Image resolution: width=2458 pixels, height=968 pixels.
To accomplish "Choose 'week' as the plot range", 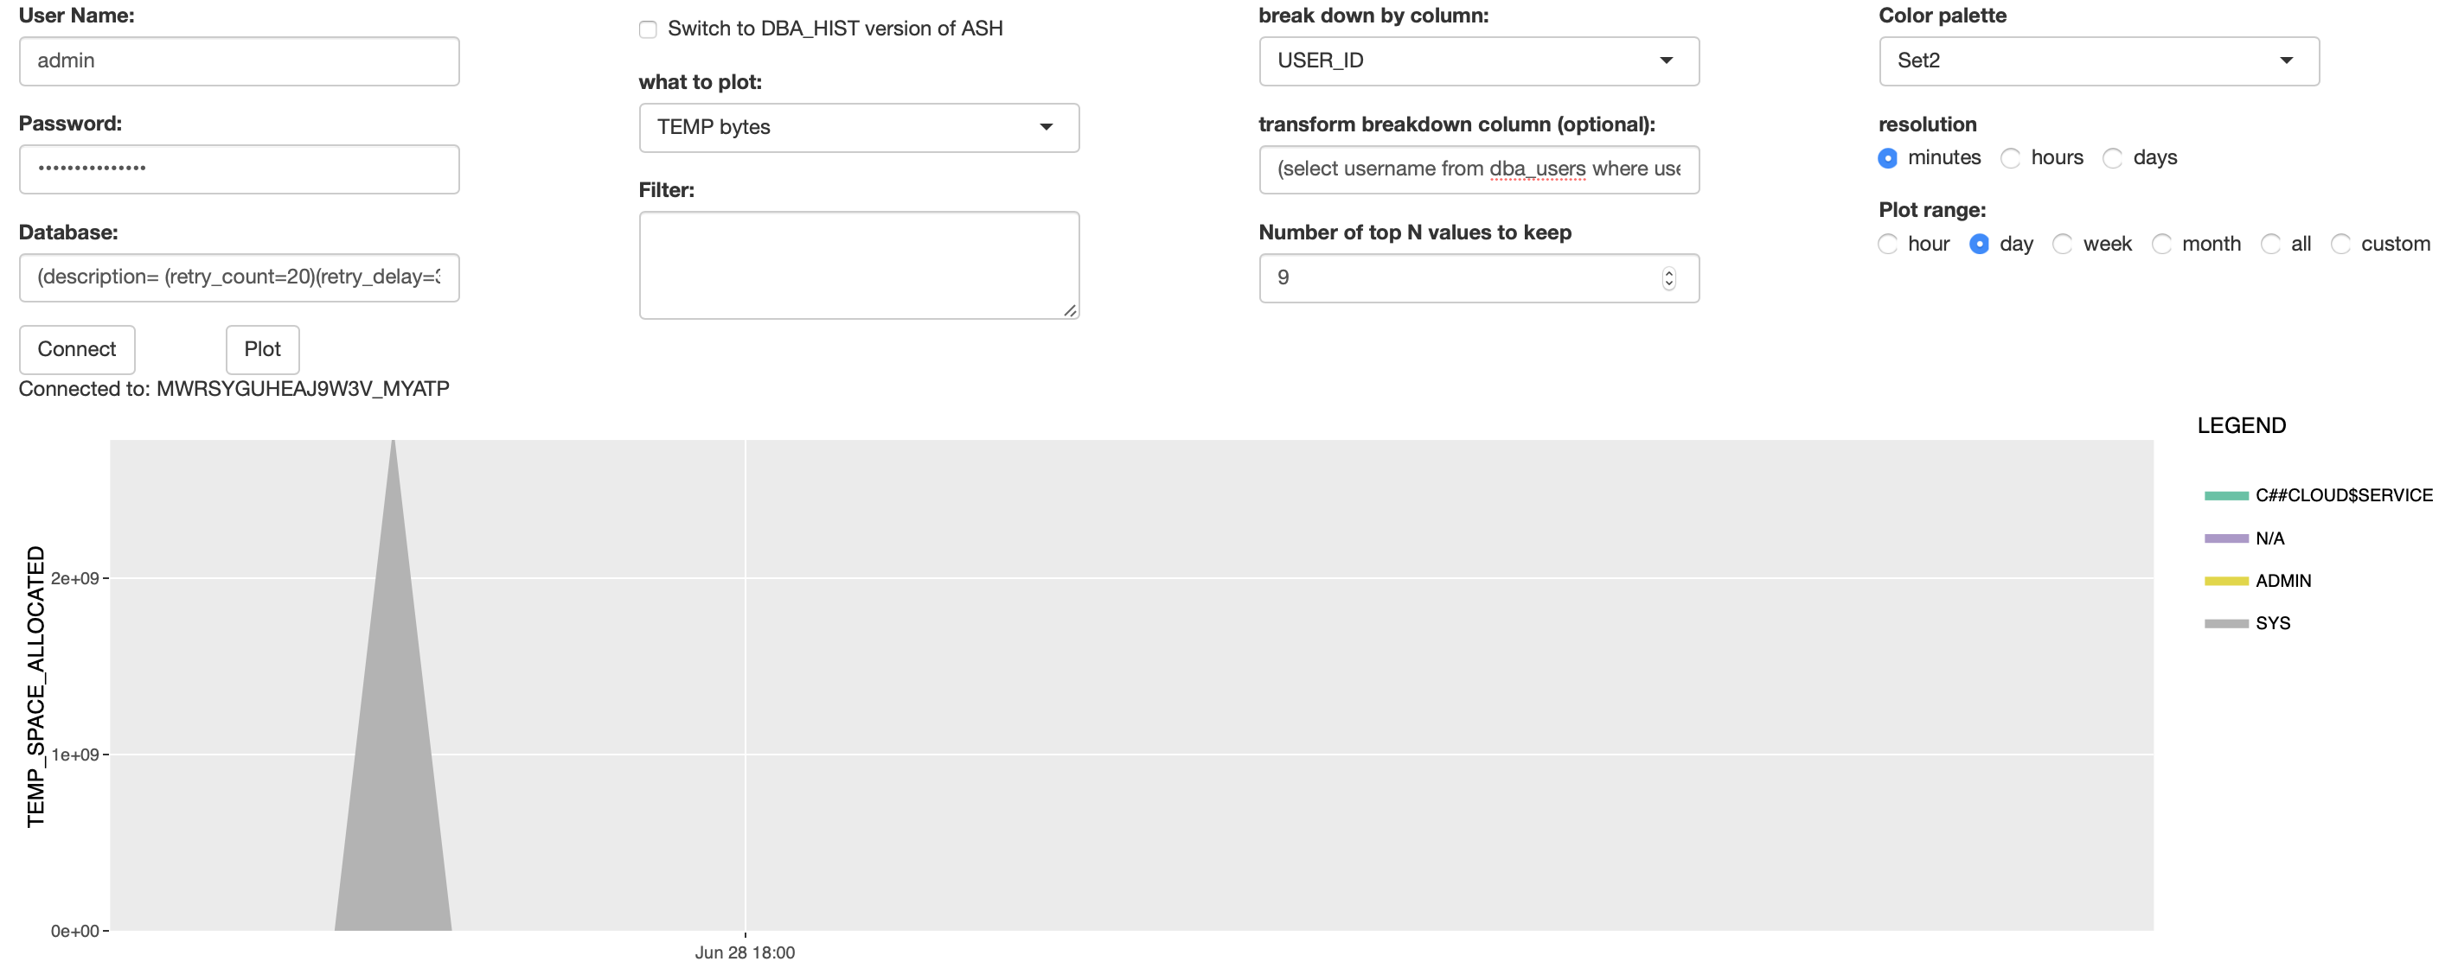I will point(2064,244).
